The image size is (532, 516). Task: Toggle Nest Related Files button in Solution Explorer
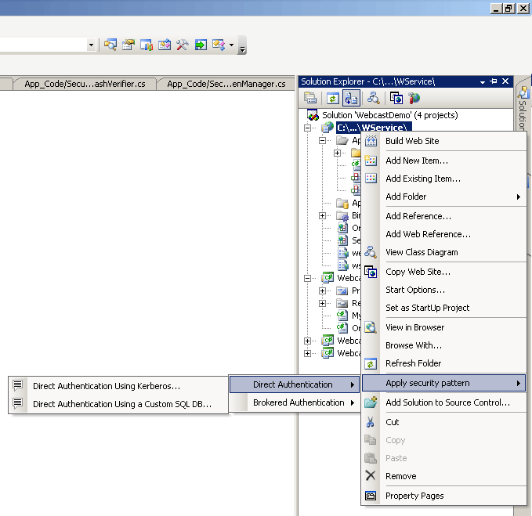tap(351, 99)
